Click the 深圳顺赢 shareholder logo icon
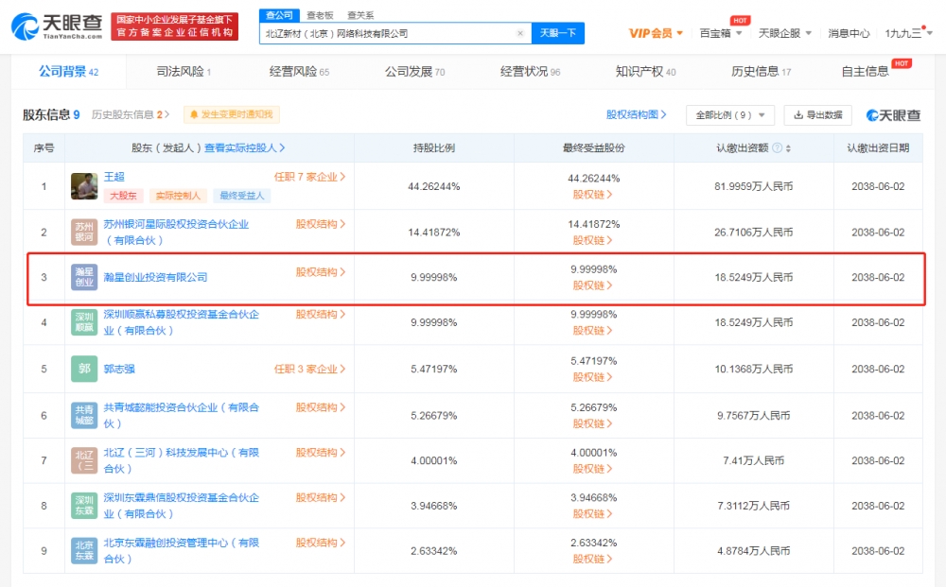This screenshot has width=946, height=587. [84, 322]
